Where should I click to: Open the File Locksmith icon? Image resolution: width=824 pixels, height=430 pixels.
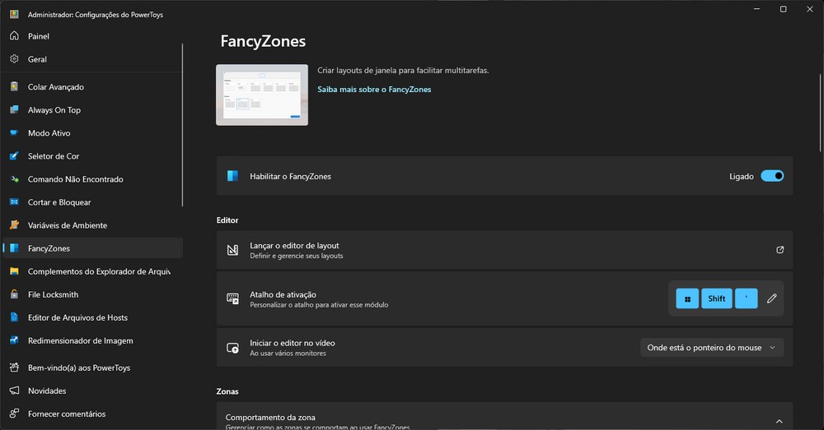[14, 294]
